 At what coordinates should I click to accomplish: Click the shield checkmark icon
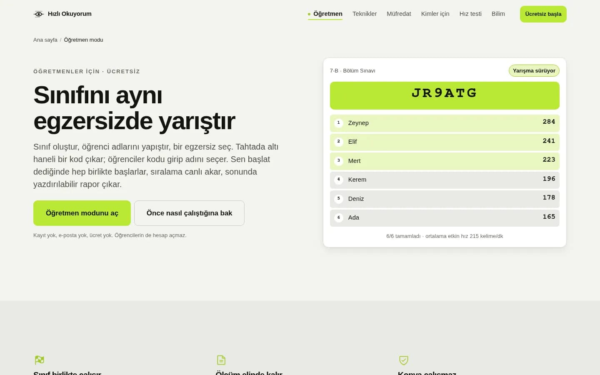click(403, 360)
